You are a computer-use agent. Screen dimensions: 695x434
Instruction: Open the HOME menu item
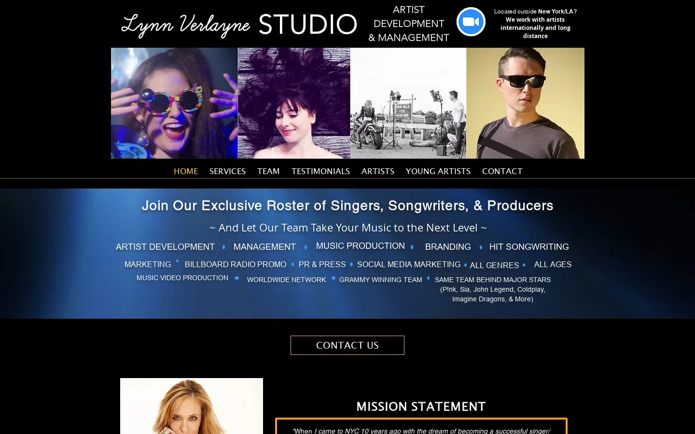pyautogui.click(x=186, y=171)
